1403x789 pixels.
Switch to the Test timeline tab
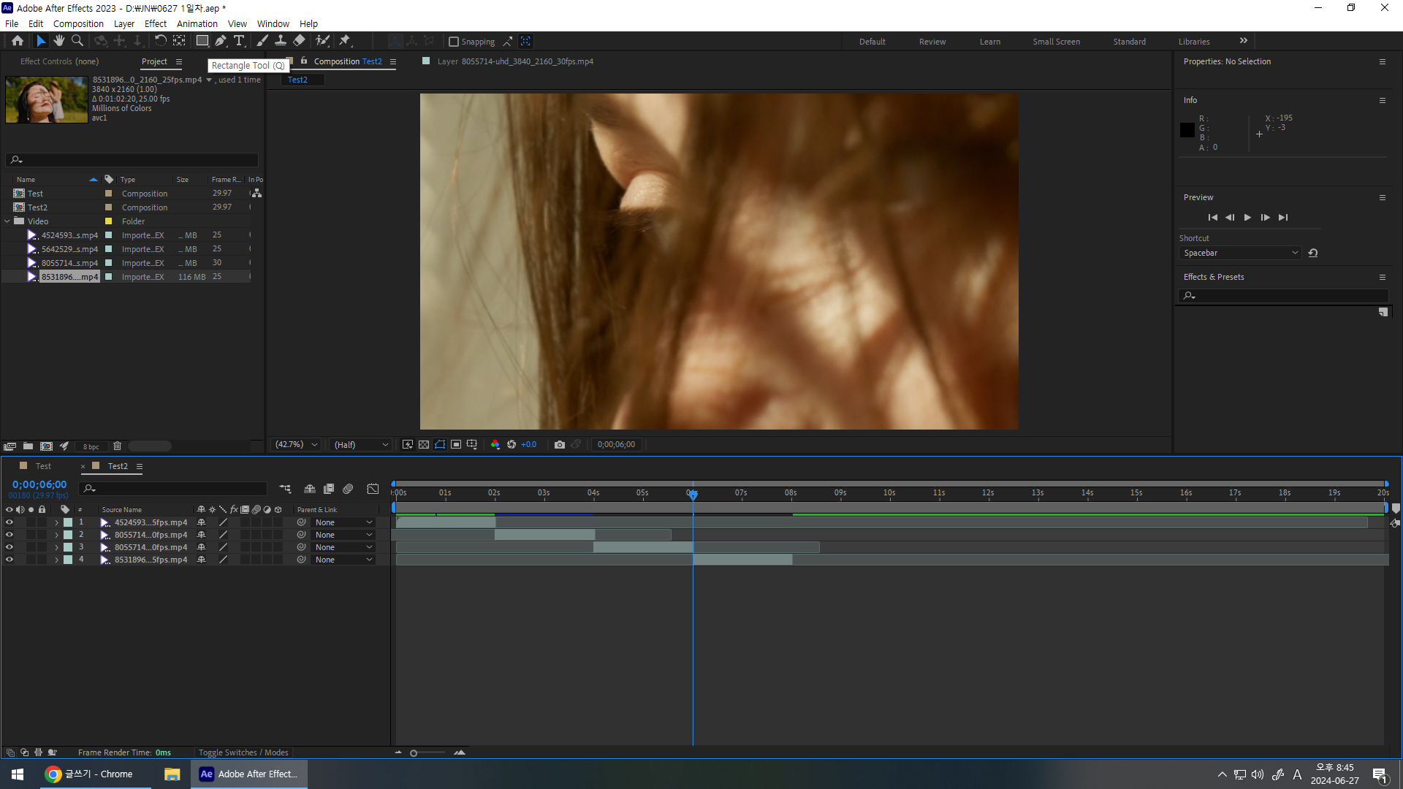click(x=43, y=466)
